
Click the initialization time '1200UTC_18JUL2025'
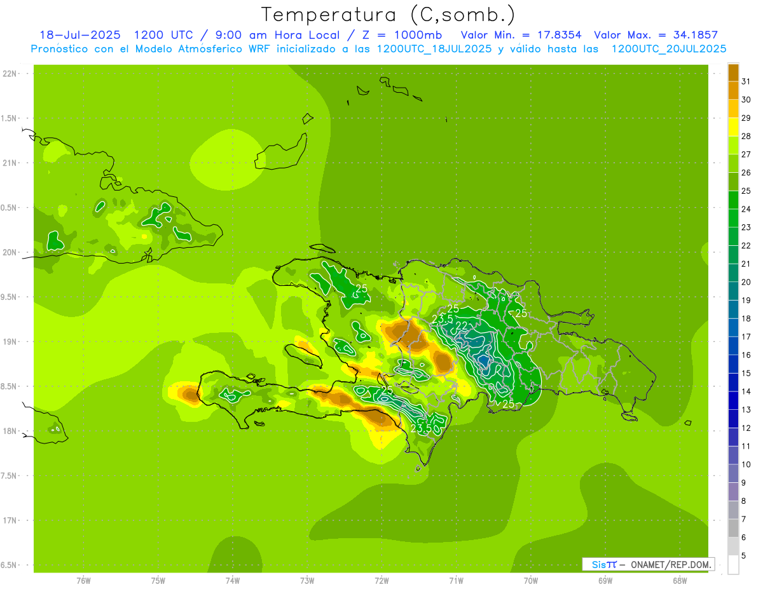[x=434, y=49]
